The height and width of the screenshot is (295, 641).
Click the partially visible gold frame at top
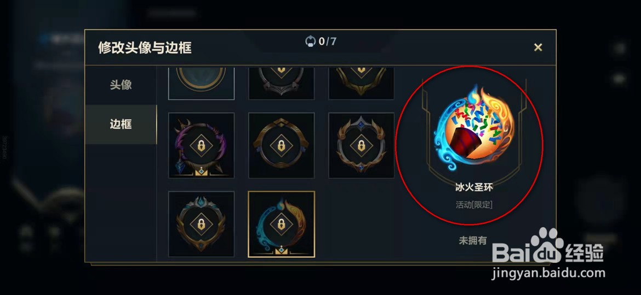click(362, 84)
